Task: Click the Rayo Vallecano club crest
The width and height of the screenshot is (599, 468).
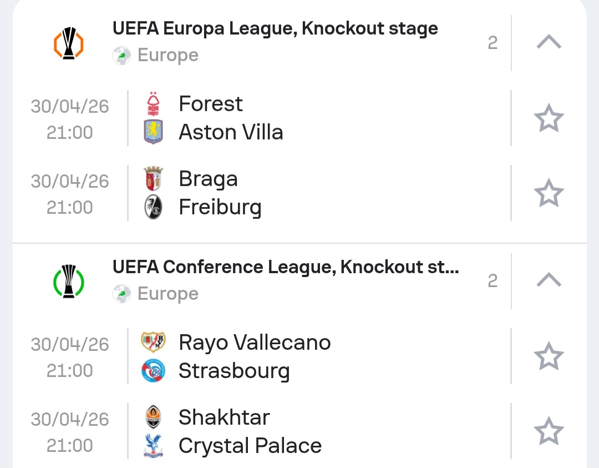Action: click(x=153, y=343)
